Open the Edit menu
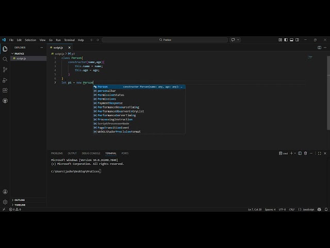The height and width of the screenshot is (248, 330). [19, 40]
